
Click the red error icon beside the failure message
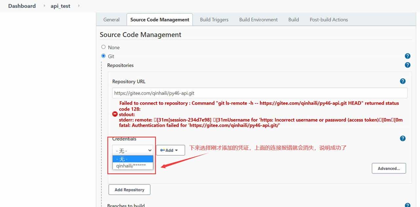[115, 114]
